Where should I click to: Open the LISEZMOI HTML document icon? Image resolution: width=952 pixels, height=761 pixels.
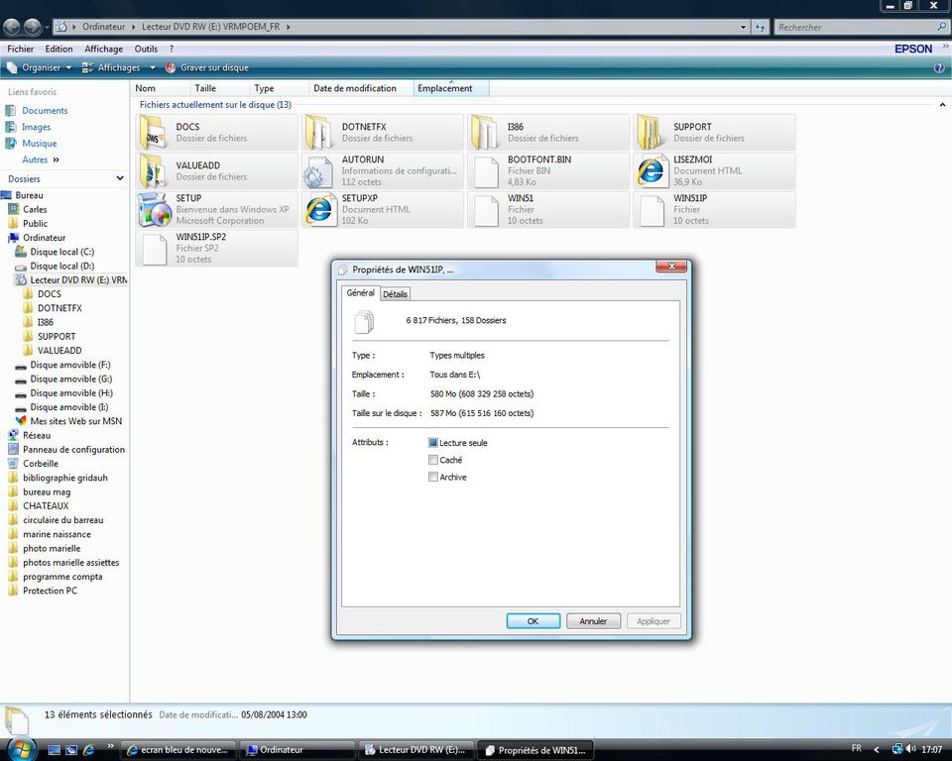tap(651, 171)
